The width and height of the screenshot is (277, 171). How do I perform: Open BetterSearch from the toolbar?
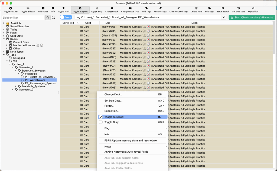click(x=223, y=8)
